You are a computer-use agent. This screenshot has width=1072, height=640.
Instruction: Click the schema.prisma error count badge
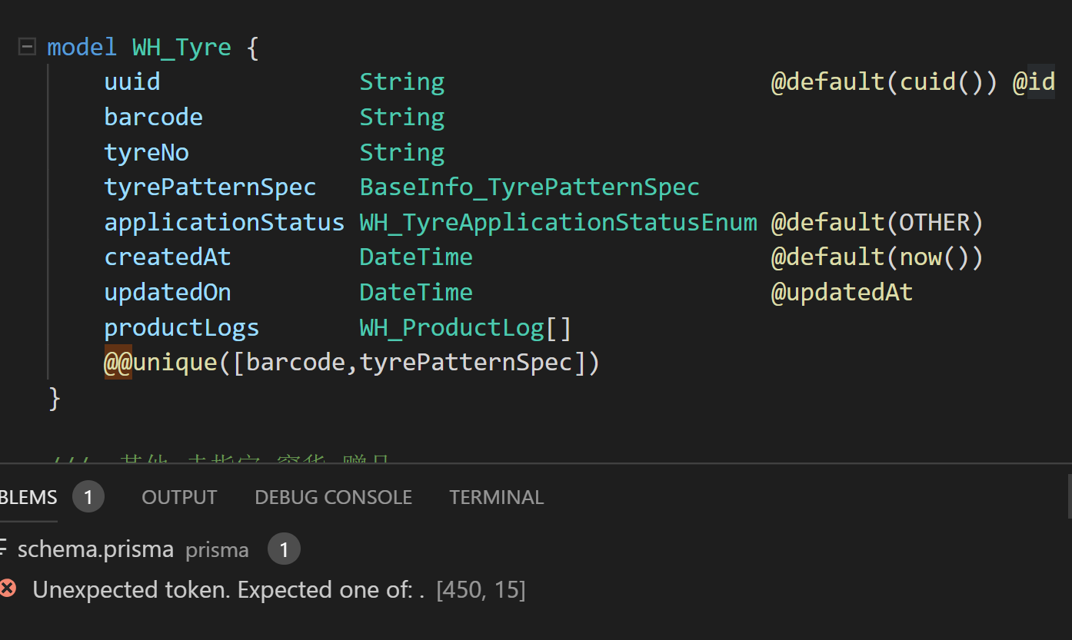pyautogui.click(x=284, y=549)
